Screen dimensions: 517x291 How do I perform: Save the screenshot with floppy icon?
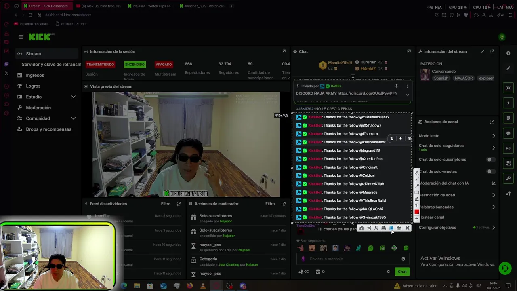pos(399,228)
